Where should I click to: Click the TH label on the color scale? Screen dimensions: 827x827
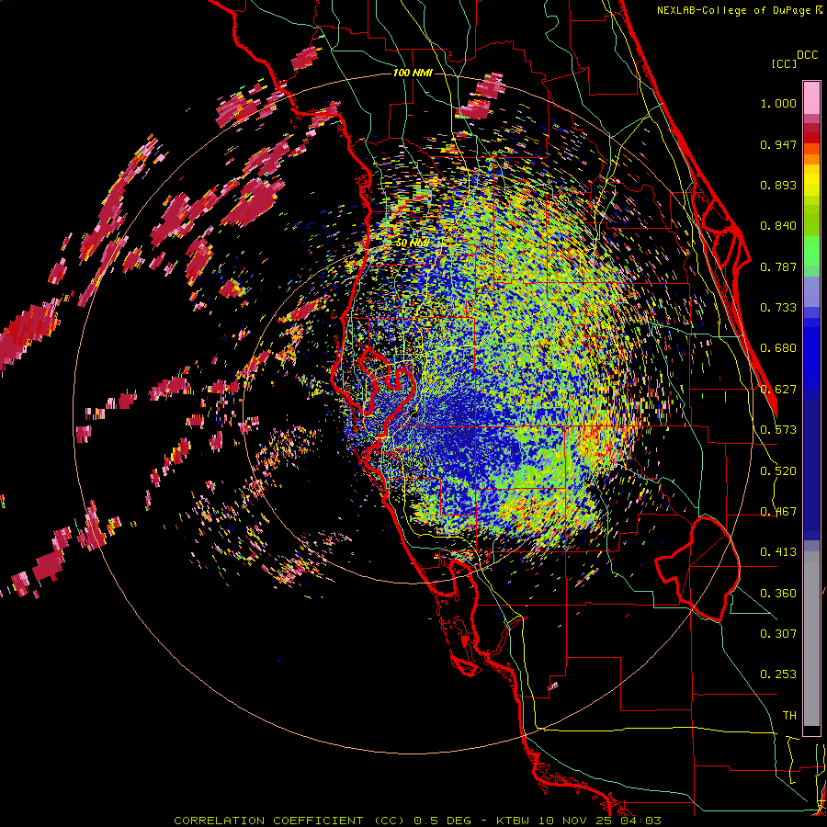tap(789, 716)
